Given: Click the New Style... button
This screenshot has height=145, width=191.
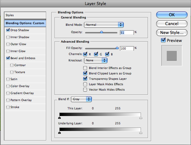Looking at the screenshot, I should point(172,32).
